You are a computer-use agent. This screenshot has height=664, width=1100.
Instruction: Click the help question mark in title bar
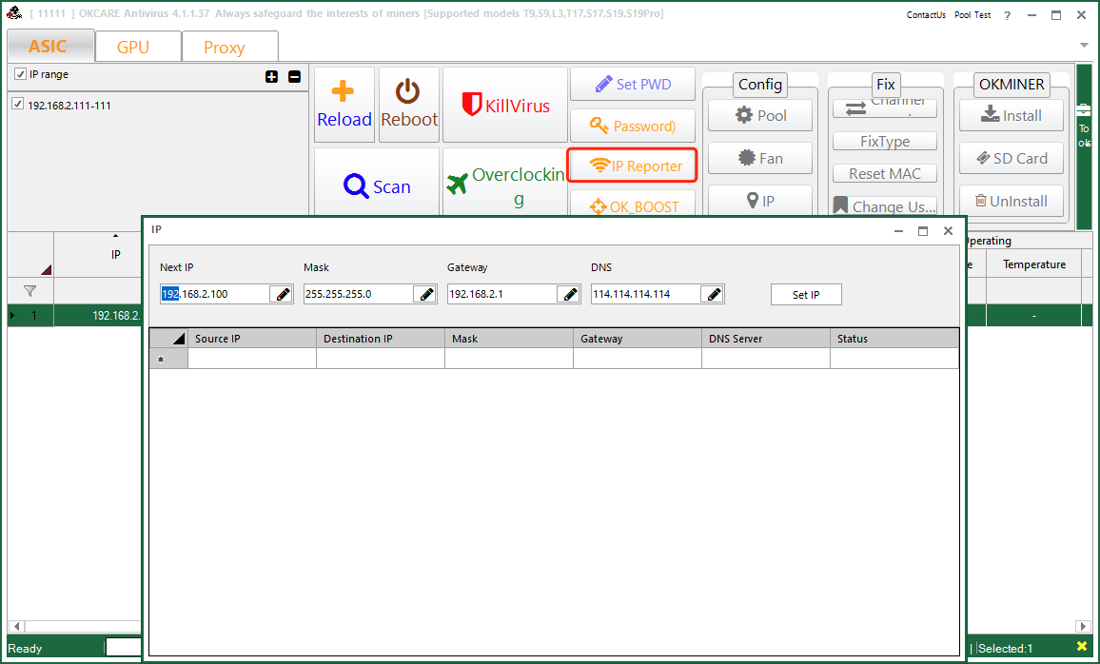[x=1008, y=15]
